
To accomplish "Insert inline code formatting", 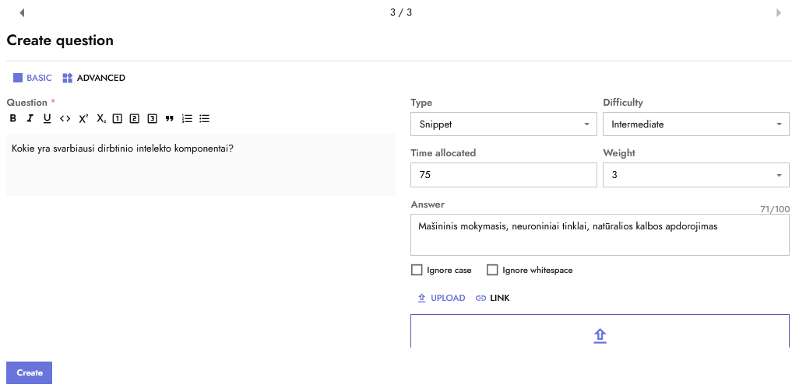I will point(65,119).
